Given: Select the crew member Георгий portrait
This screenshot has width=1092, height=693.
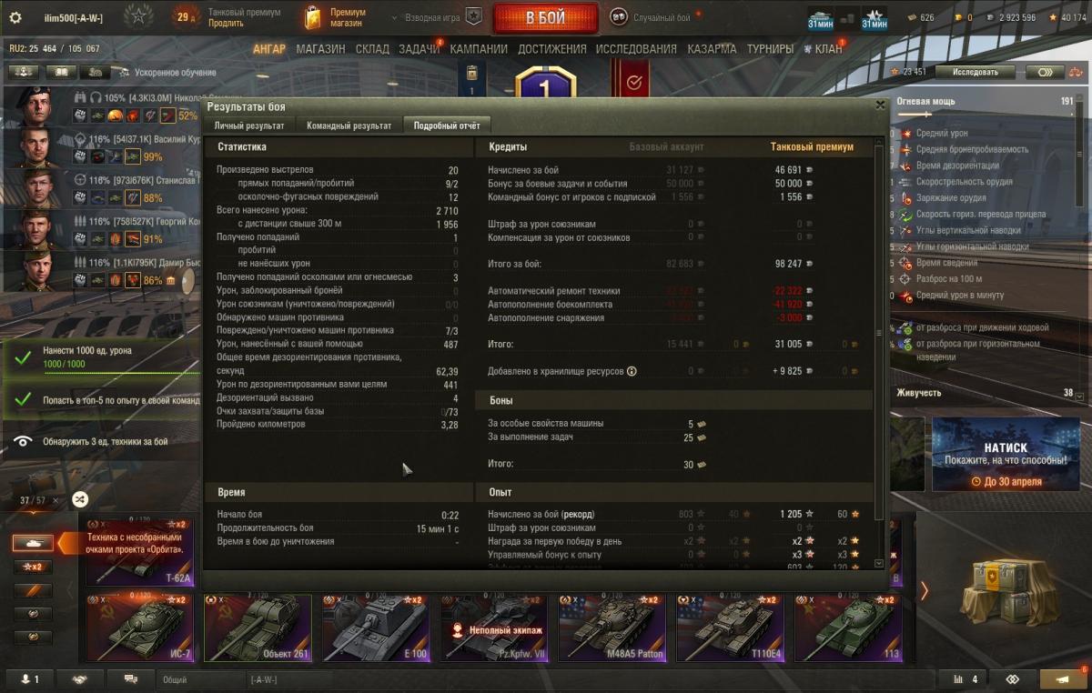Looking at the screenshot, I should [35, 231].
